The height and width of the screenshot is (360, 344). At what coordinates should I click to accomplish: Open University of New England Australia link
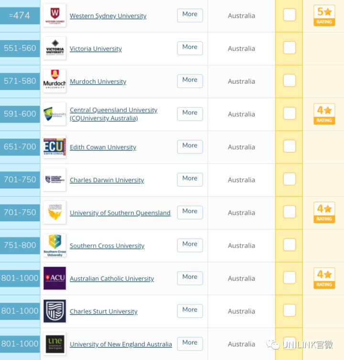pyautogui.click(x=121, y=344)
